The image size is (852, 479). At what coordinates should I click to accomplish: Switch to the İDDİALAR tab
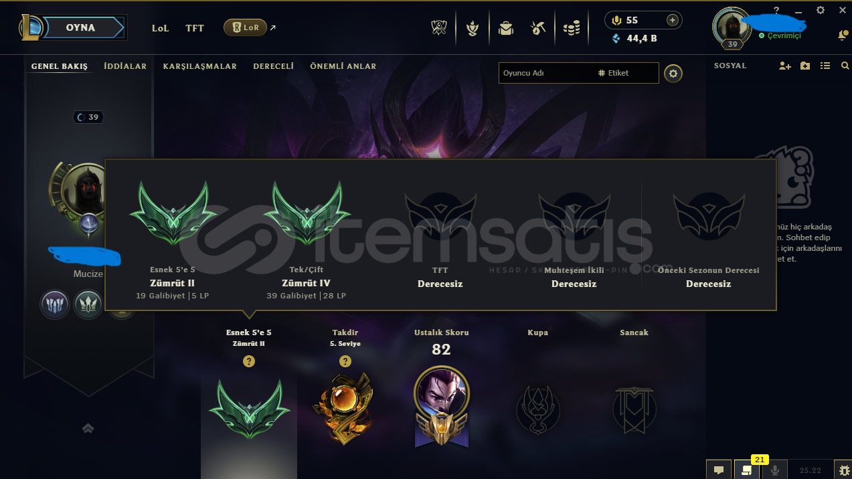125,66
